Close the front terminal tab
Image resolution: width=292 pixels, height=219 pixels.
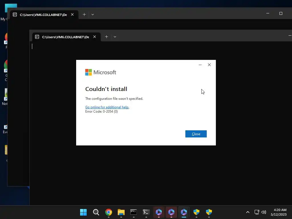click(x=95, y=37)
